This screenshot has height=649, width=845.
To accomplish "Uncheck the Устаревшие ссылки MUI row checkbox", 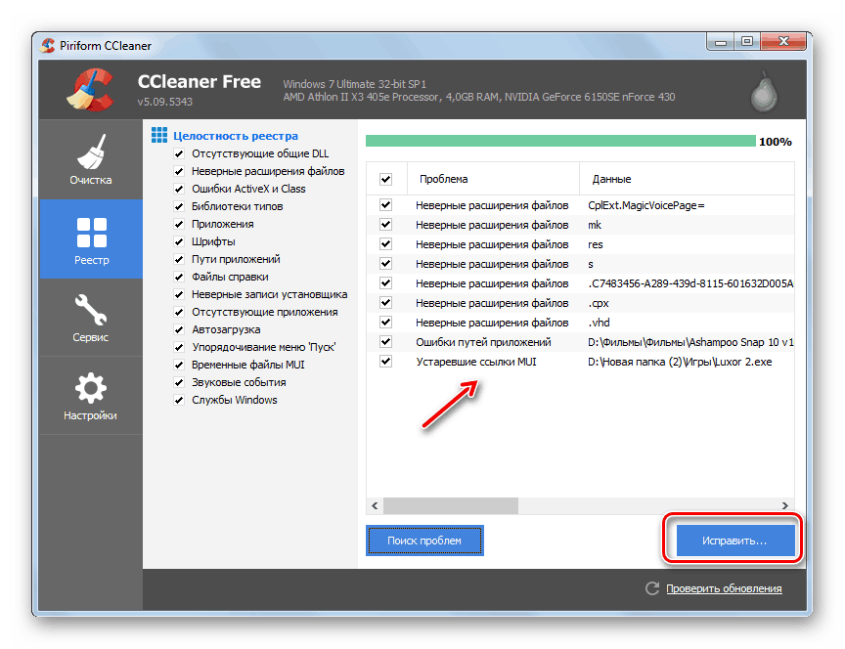I will (x=386, y=361).
